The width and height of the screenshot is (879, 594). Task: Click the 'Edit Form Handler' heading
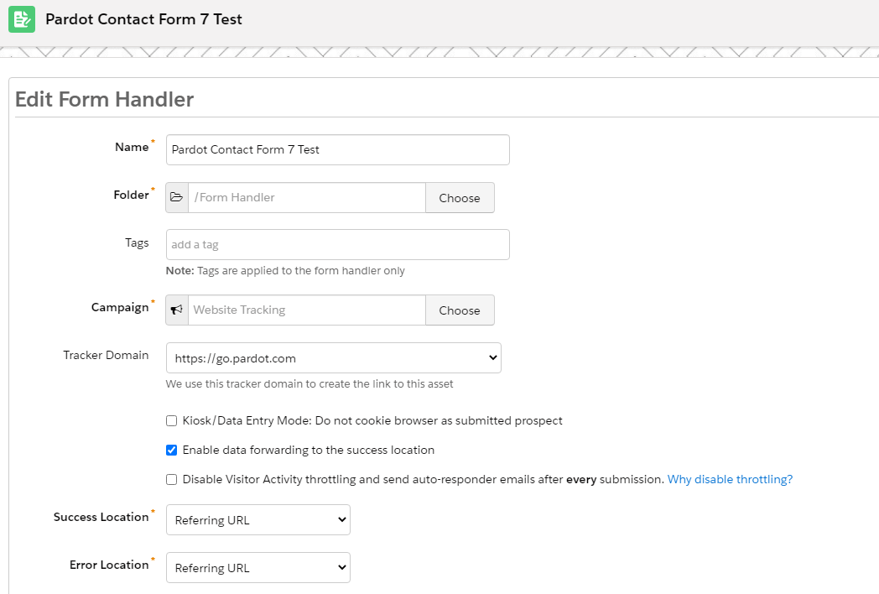point(104,99)
